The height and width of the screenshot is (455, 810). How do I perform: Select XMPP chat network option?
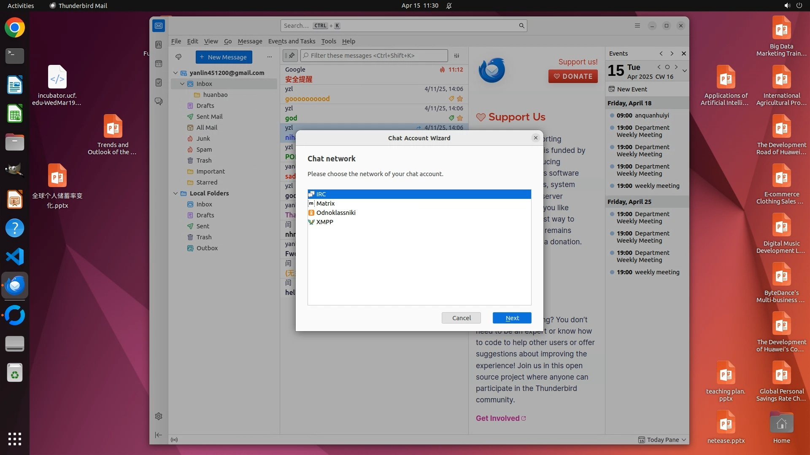324,222
